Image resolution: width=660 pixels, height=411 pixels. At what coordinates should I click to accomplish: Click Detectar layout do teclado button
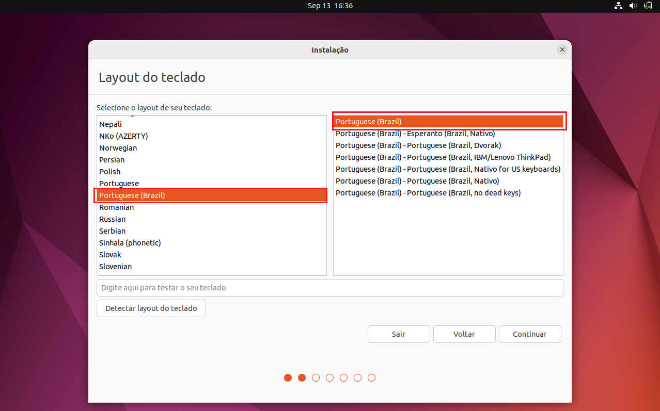tap(151, 308)
